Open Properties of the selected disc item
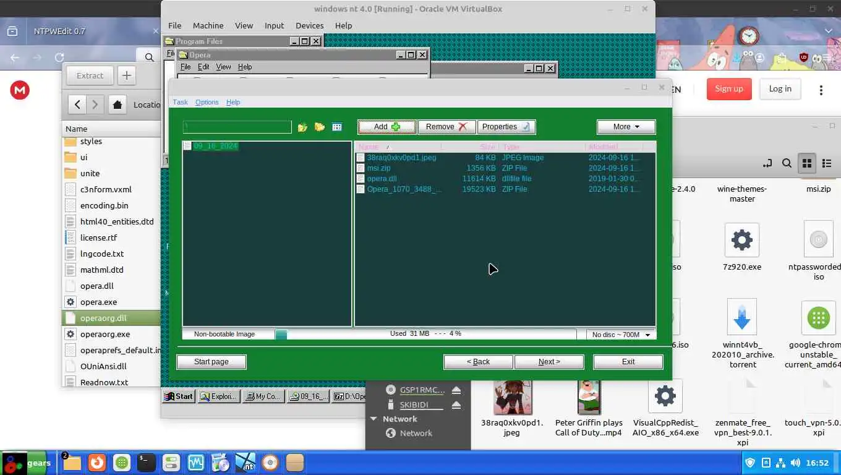This screenshot has height=475, width=841. point(506,127)
